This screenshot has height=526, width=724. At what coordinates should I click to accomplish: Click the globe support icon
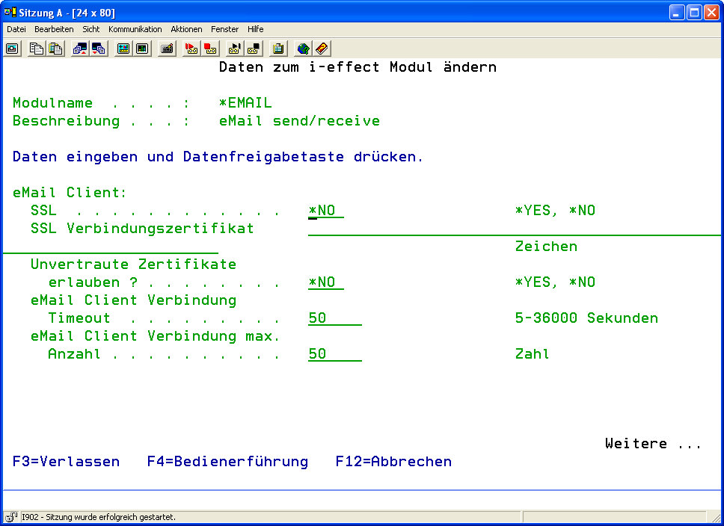303,49
